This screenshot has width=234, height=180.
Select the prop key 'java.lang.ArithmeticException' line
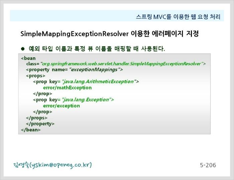pyautogui.click(x=86, y=82)
